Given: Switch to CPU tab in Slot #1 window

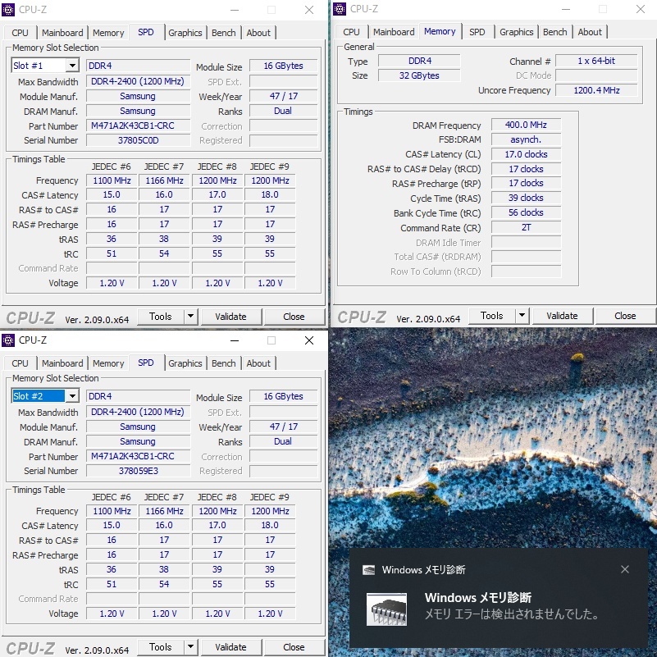Looking at the screenshot, I should point(21,33).
